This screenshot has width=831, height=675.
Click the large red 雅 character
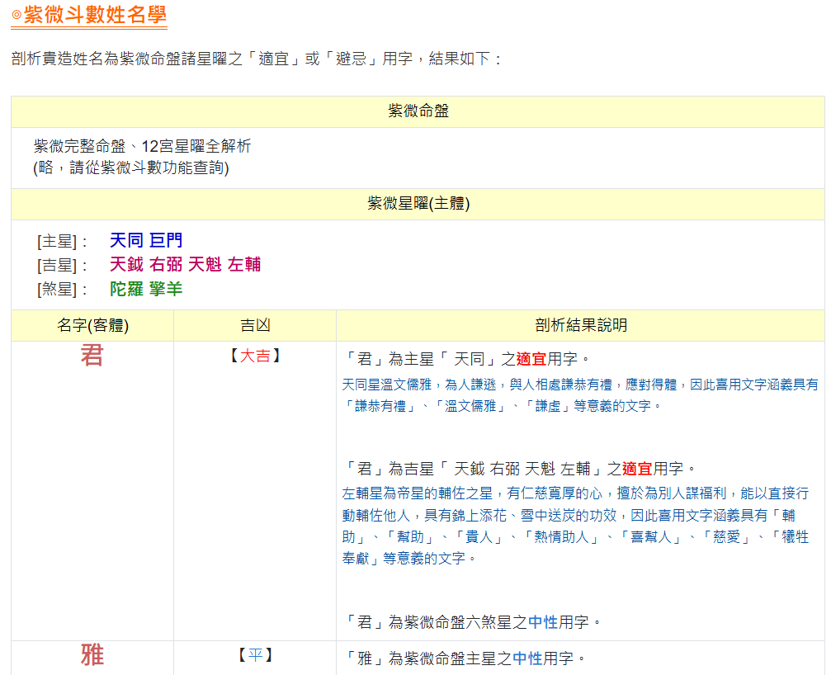coord(92,655)
